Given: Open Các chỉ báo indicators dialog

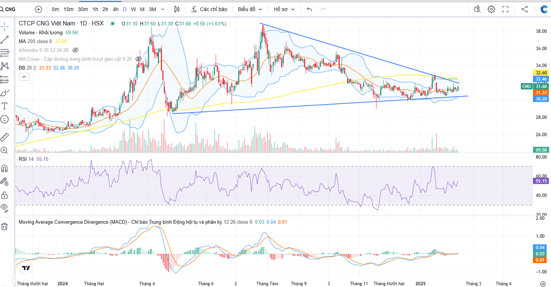Looking at the screenshot, I should tap(209, 9).
